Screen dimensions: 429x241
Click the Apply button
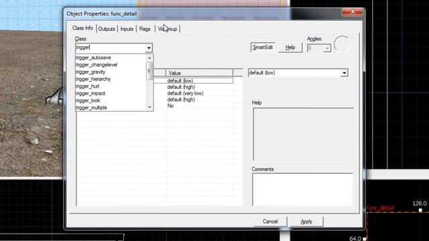(x=306, y=222)
